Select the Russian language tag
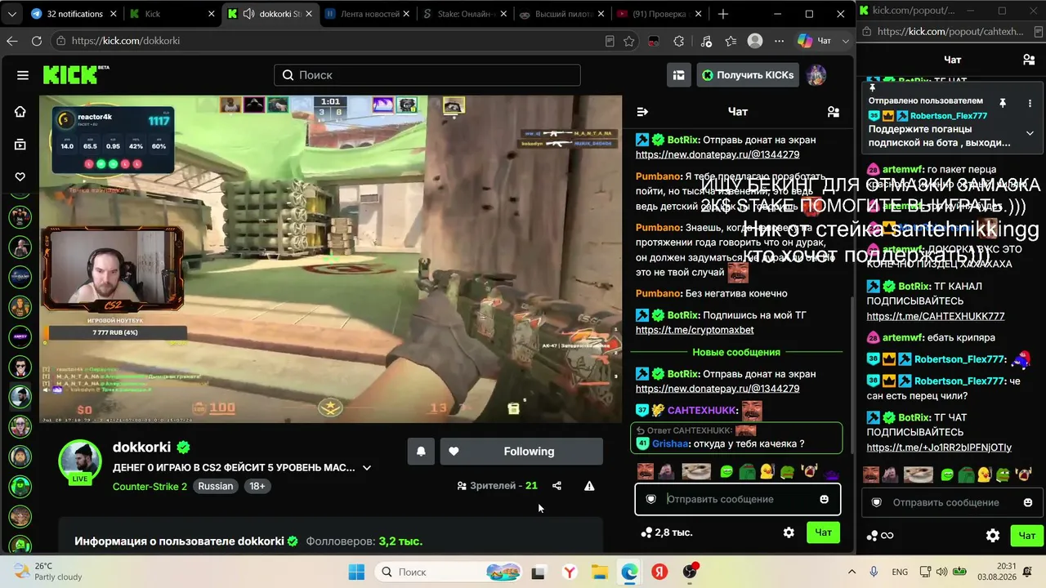The image size is (1046, 588). (x=216, y=487)
